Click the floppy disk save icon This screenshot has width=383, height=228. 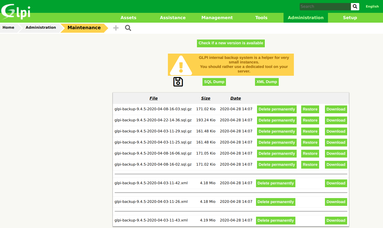click(178, 82)
